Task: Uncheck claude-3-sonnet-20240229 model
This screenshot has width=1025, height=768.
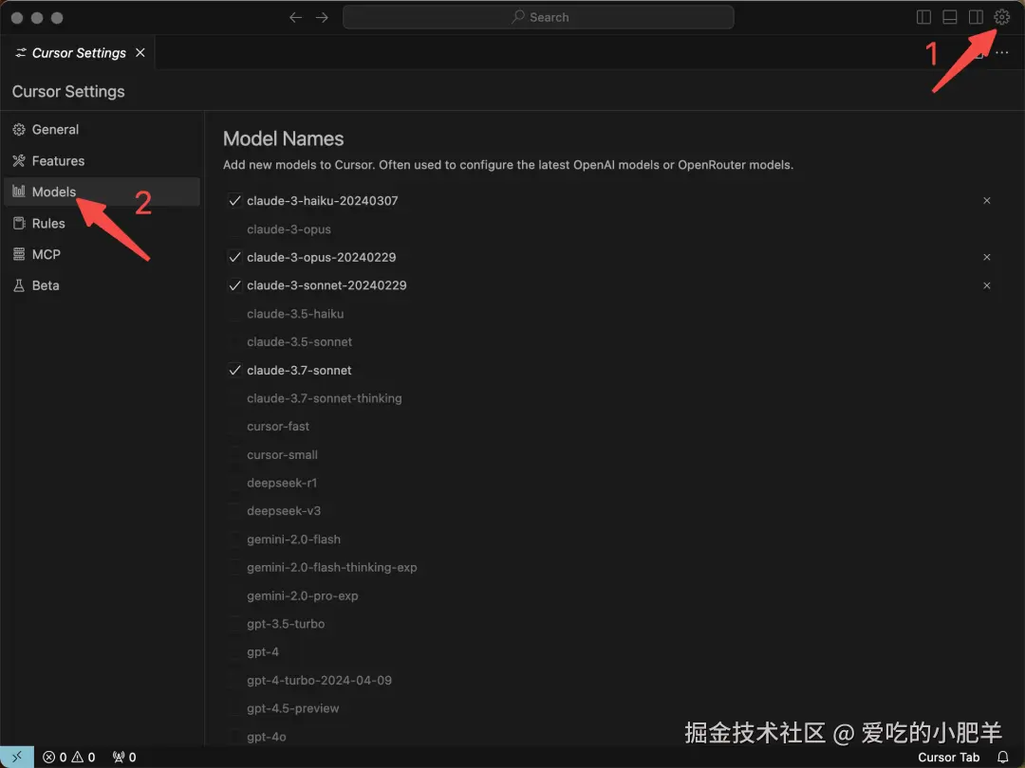Action: click(x=234, y=285)
